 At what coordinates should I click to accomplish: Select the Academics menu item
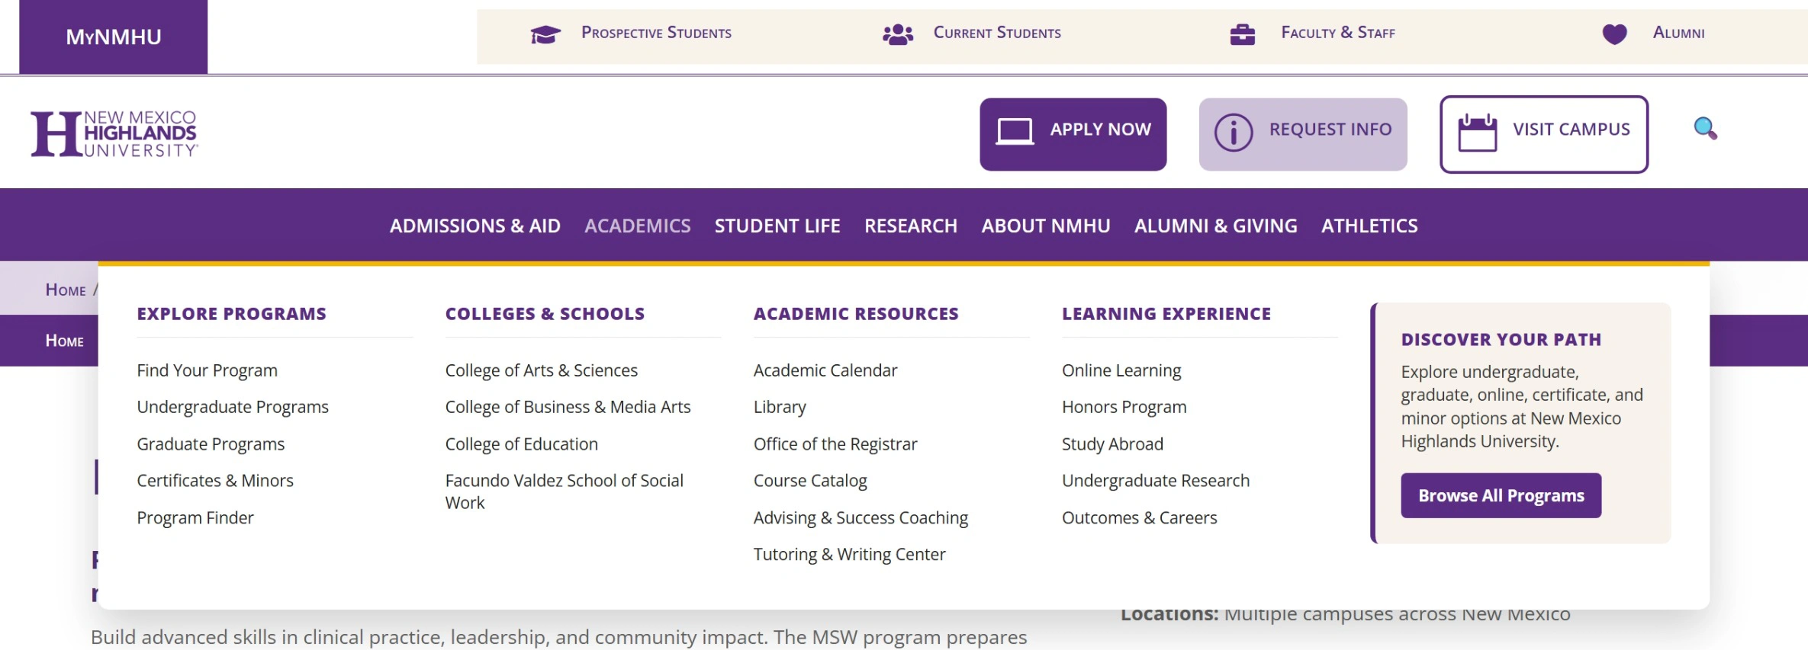[x=638, y=226]
